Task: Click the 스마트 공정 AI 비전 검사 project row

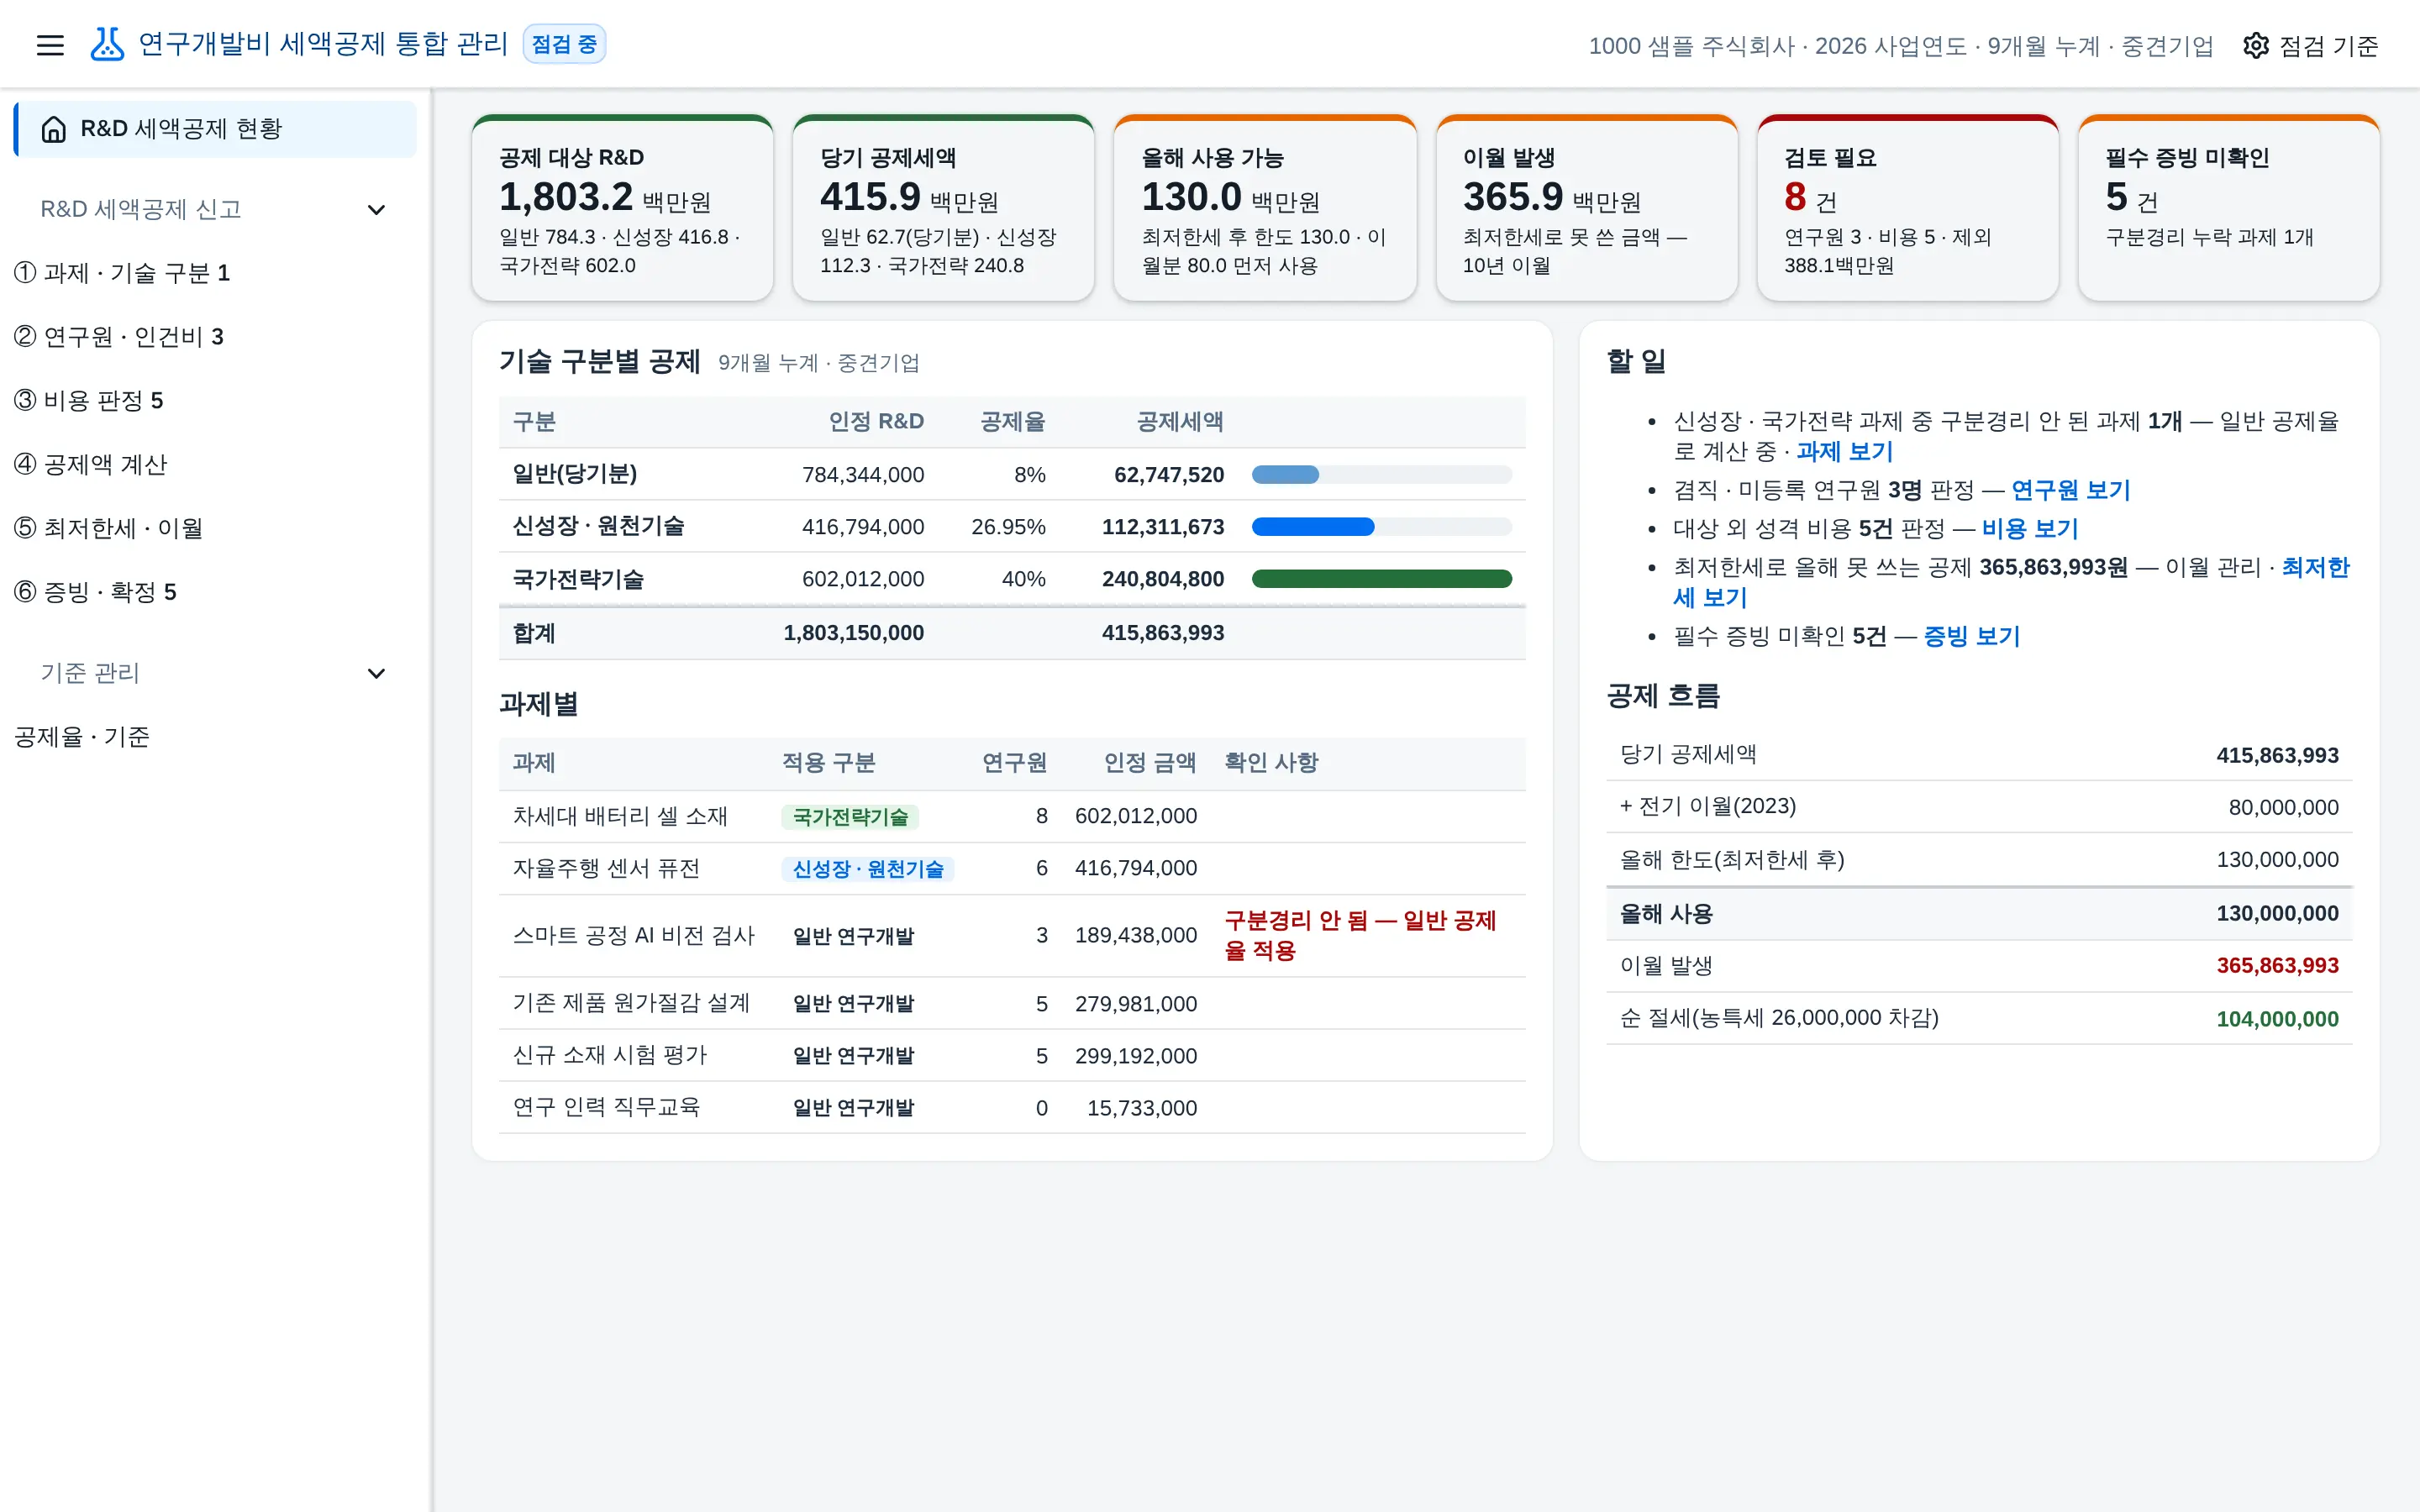Action: [1012, 936]
